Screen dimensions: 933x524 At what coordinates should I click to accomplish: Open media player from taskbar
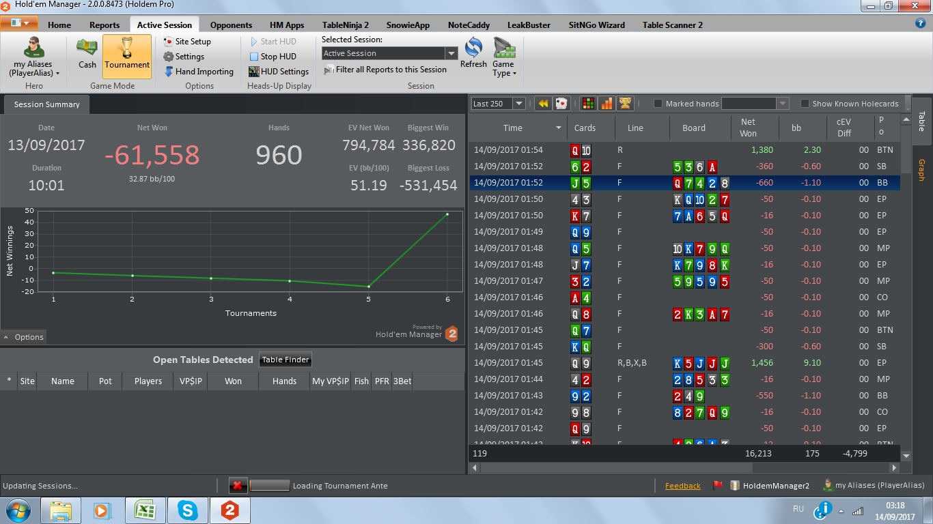point(102,510)
